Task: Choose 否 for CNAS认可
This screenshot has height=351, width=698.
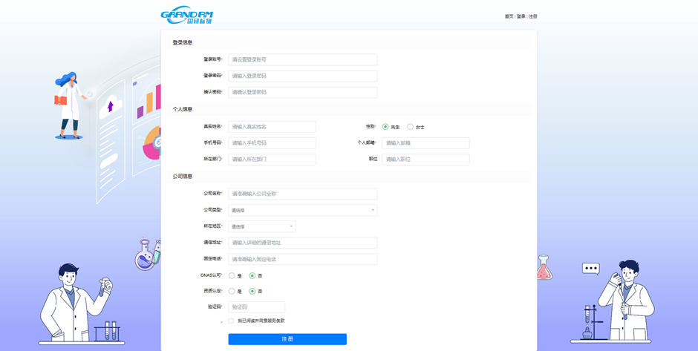Action: (252, 275)
